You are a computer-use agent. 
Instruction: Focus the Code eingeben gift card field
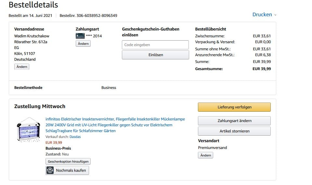tap(155, 45)
